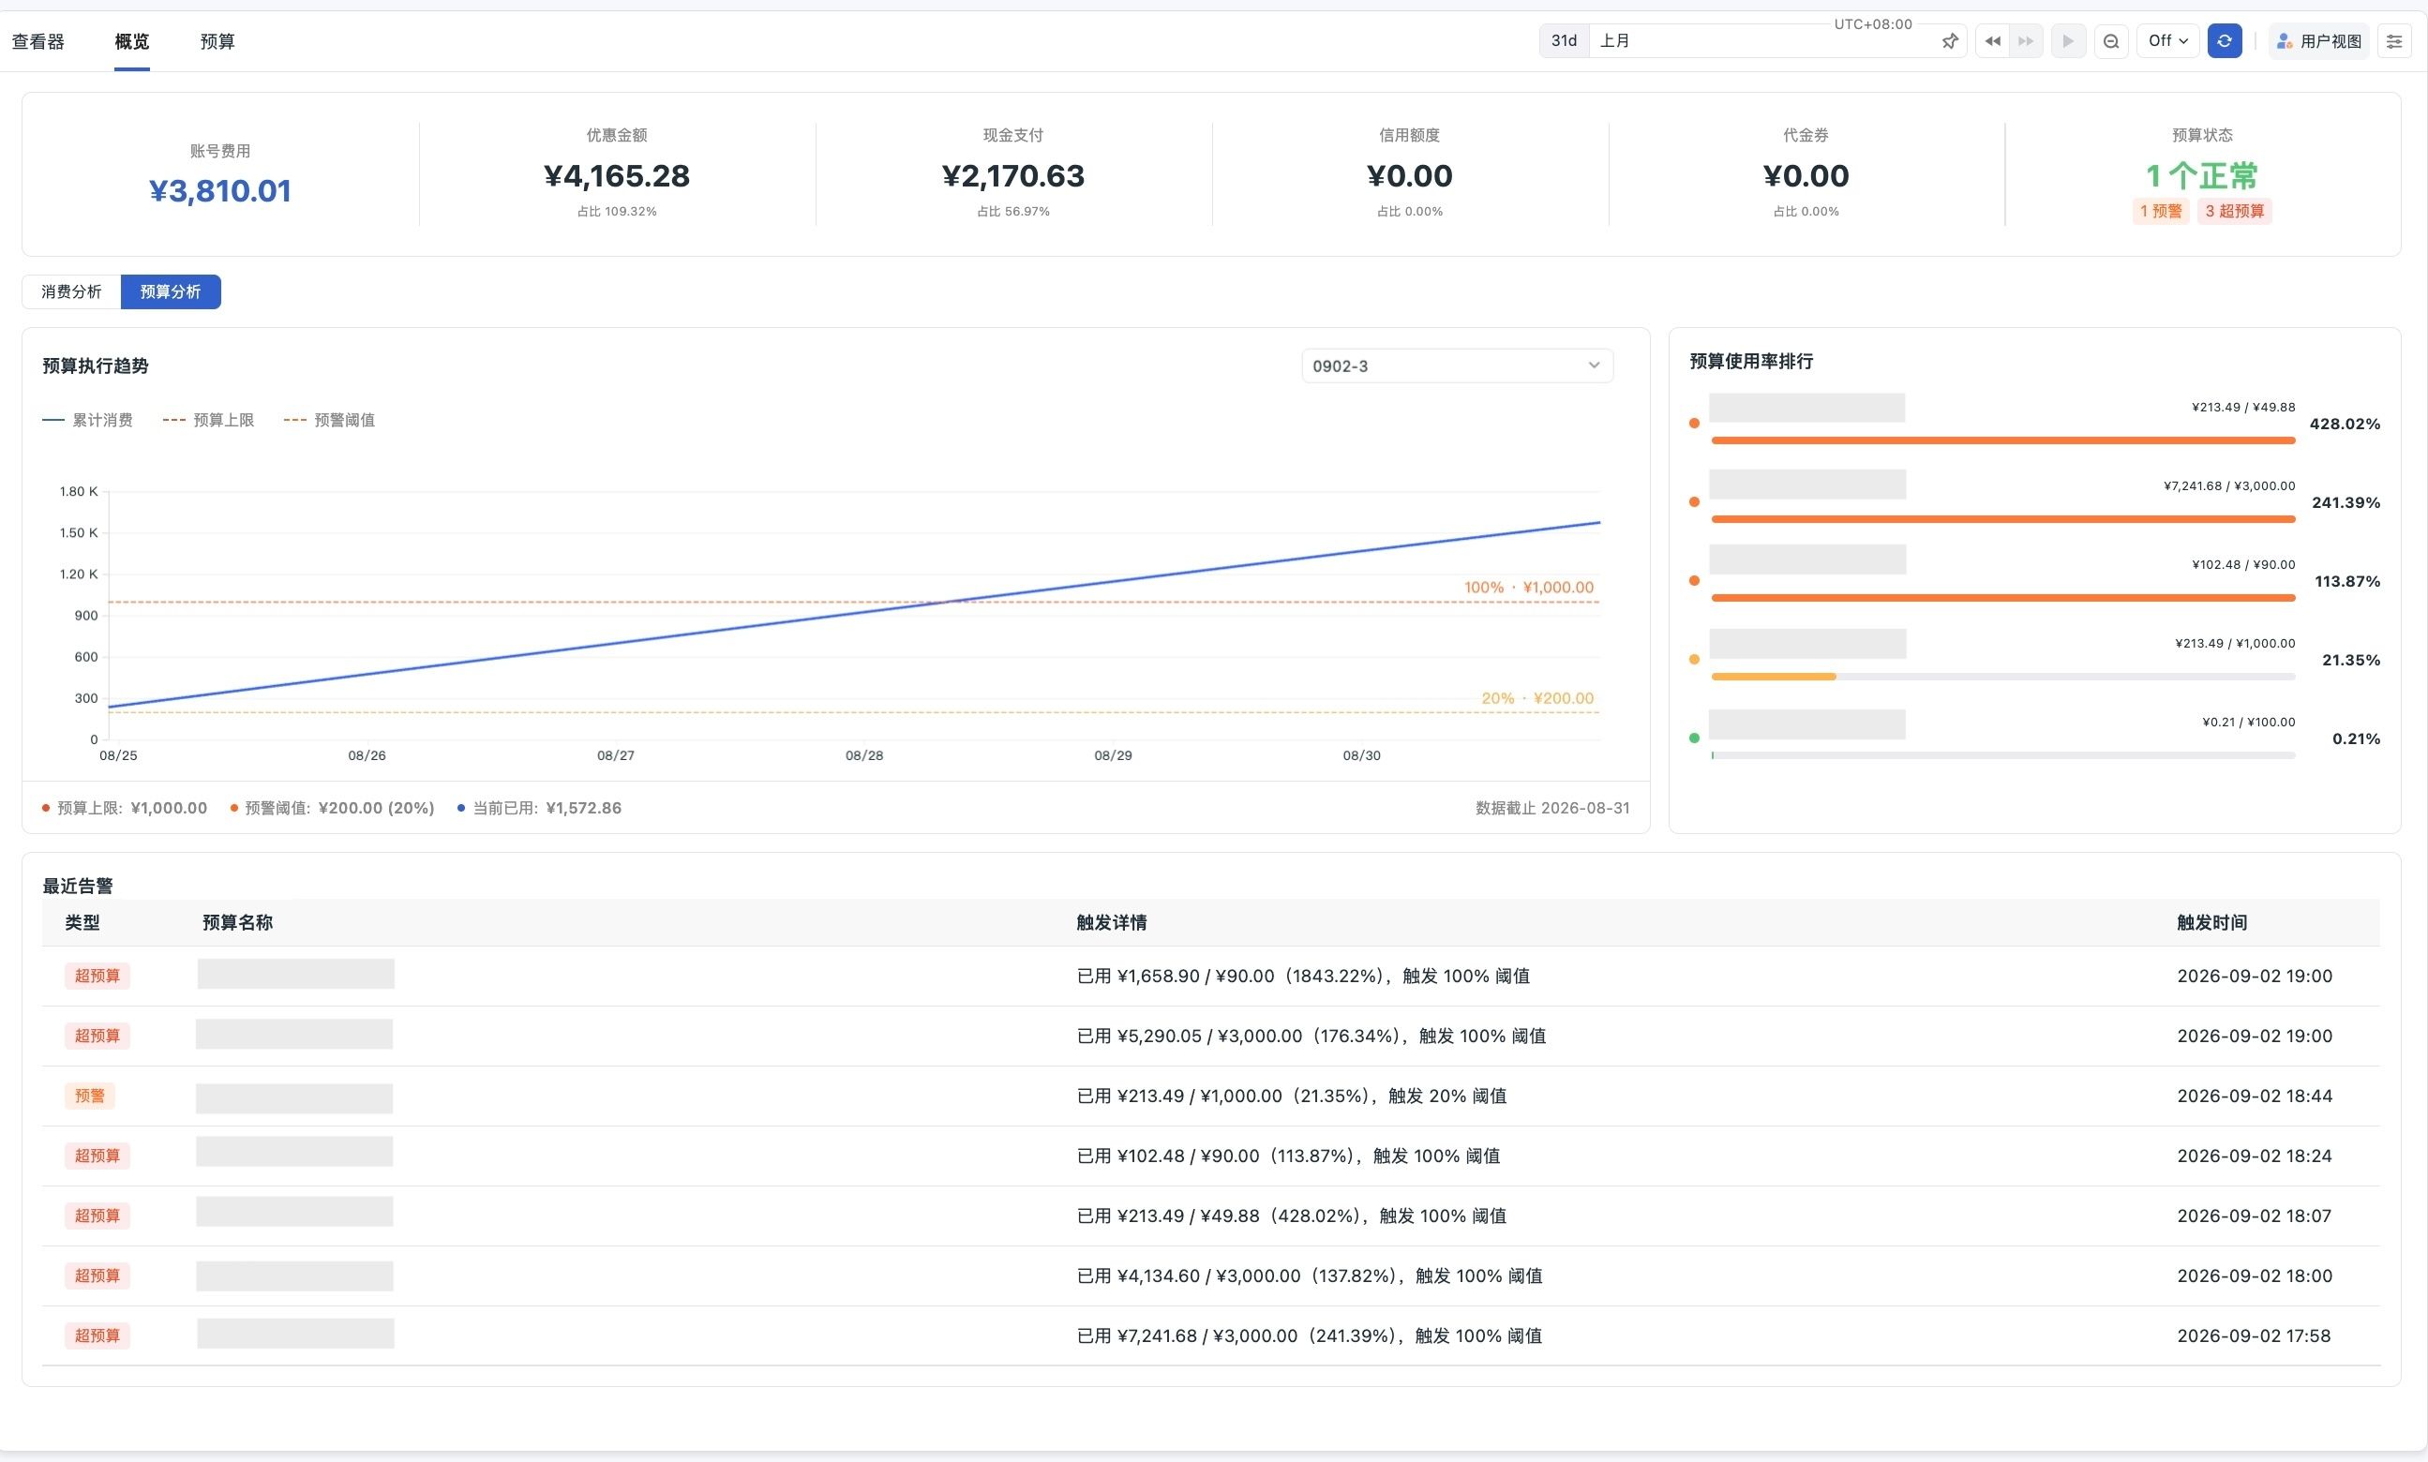Open the 用户视图 user view button
This screenshot has height=1462, width=2428.
point(2318,41)
